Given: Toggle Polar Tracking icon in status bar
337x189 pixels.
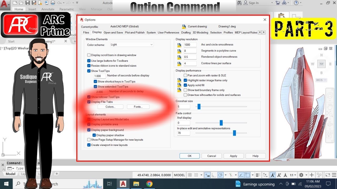Looking at the screenshot, I should tap(220, 175).
